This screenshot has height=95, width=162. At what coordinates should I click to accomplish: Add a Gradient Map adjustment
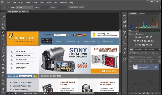click(x=151, y=45)
